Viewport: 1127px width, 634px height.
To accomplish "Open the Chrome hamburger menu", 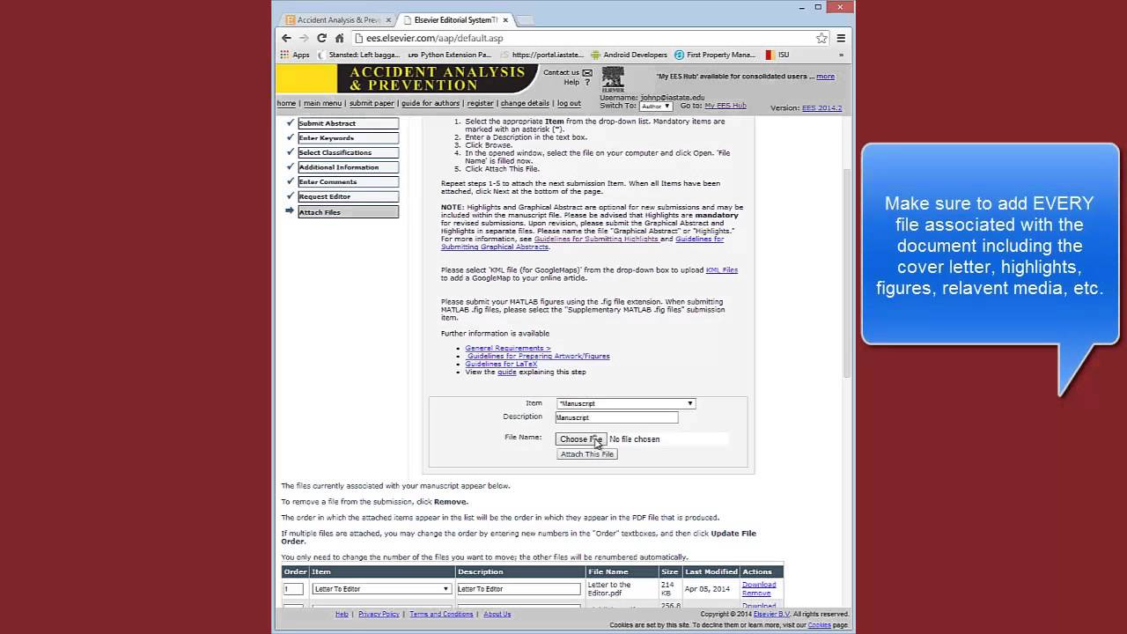I will pyautogui.click(x=841, y=38).
